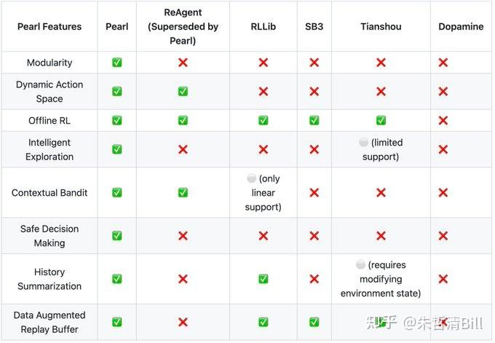Click the green check for SB3 Data Augmented Replay Buffer
Viewport: 495px width, 343px height.
(314, 322)
